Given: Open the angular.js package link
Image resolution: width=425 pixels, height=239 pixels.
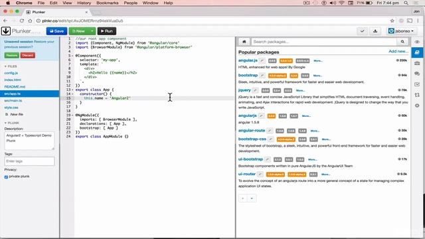Looking at the screenshot, I should pos(248,60).
